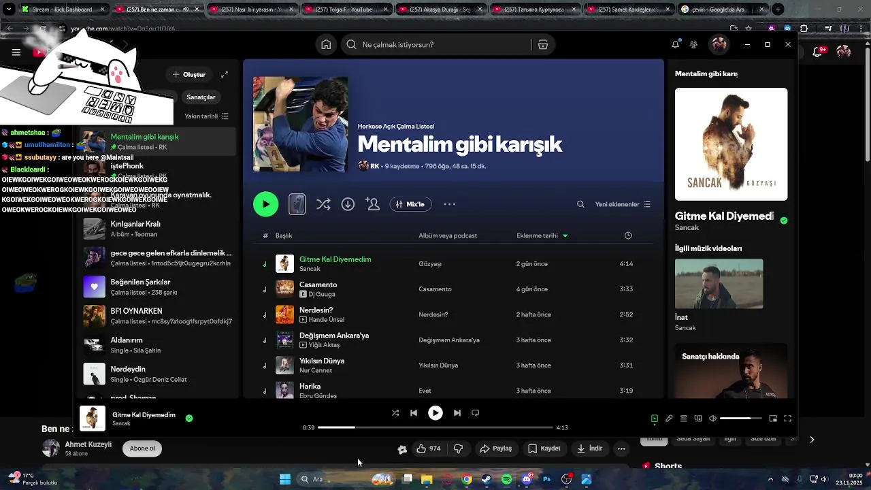Open the Yakın tarihli library sort menu

click(207, 116)
